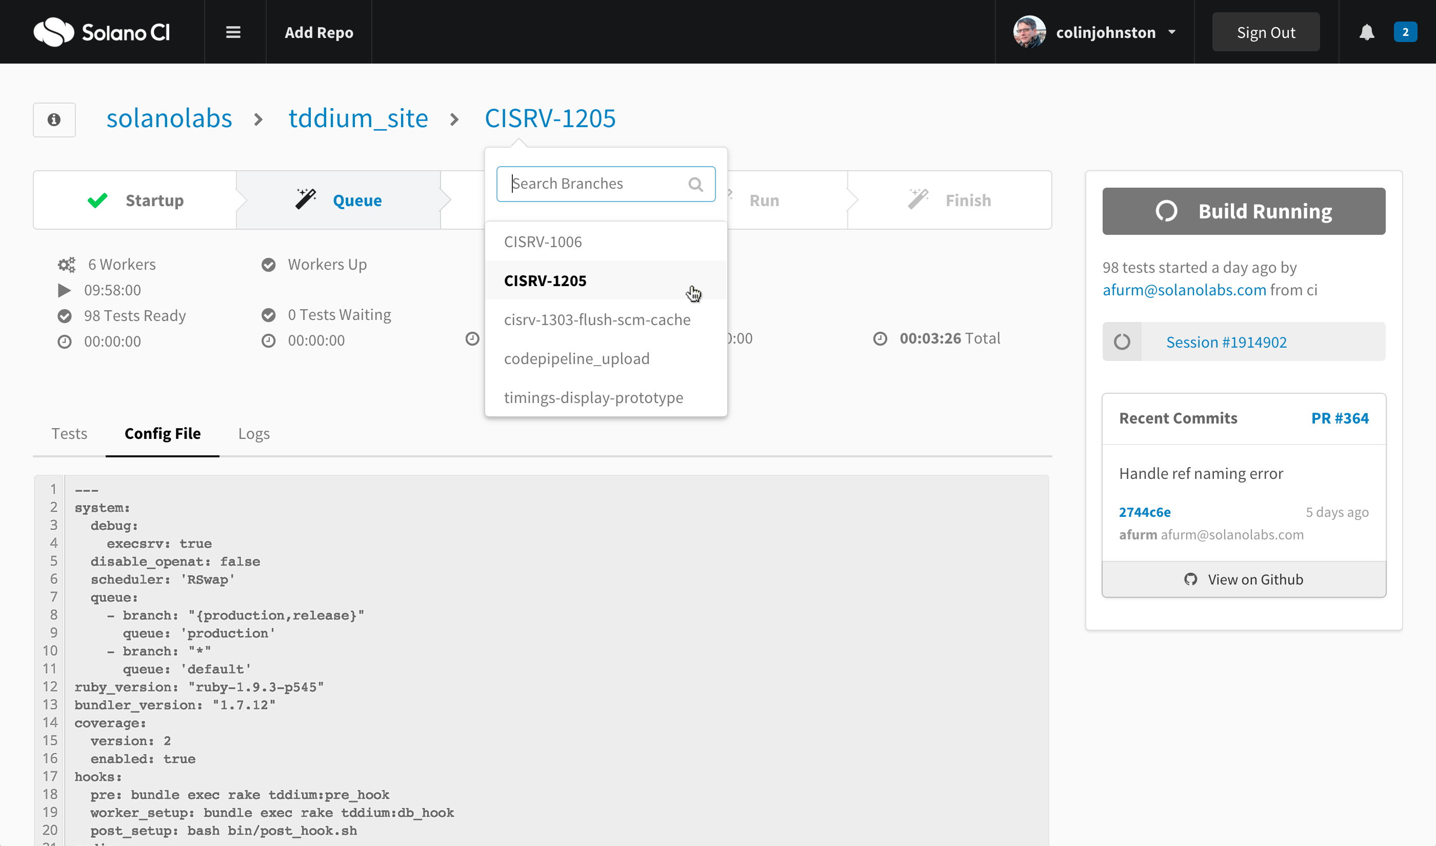The height and width of the screenshot is (846, 1436).
Task: Click the notification bell icon
Action: point(1367,31)
